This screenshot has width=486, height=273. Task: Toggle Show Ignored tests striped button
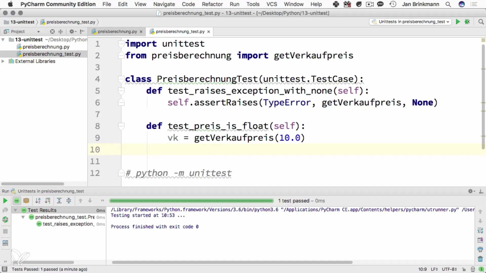tap(26, 201)
